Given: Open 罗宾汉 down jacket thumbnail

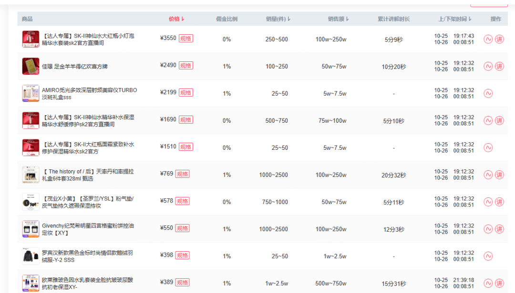Looking at the screenshot, I should (31, 256).
